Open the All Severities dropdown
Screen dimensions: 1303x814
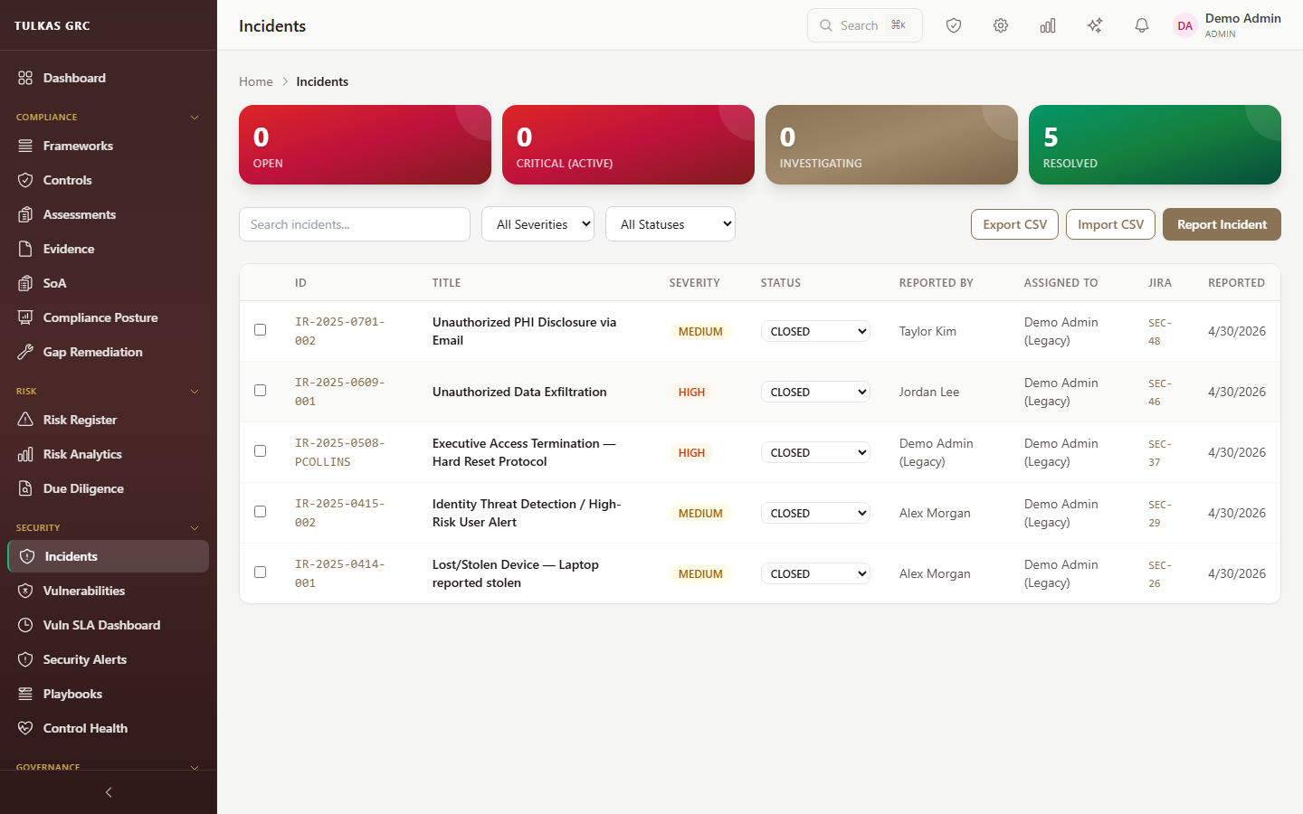click(537, 224)
